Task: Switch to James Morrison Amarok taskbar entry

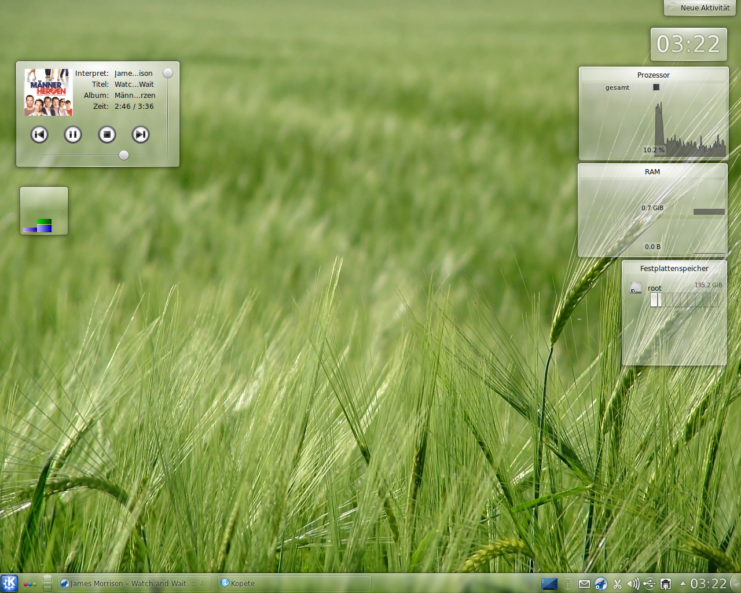Action: click(x=133, y=583)
